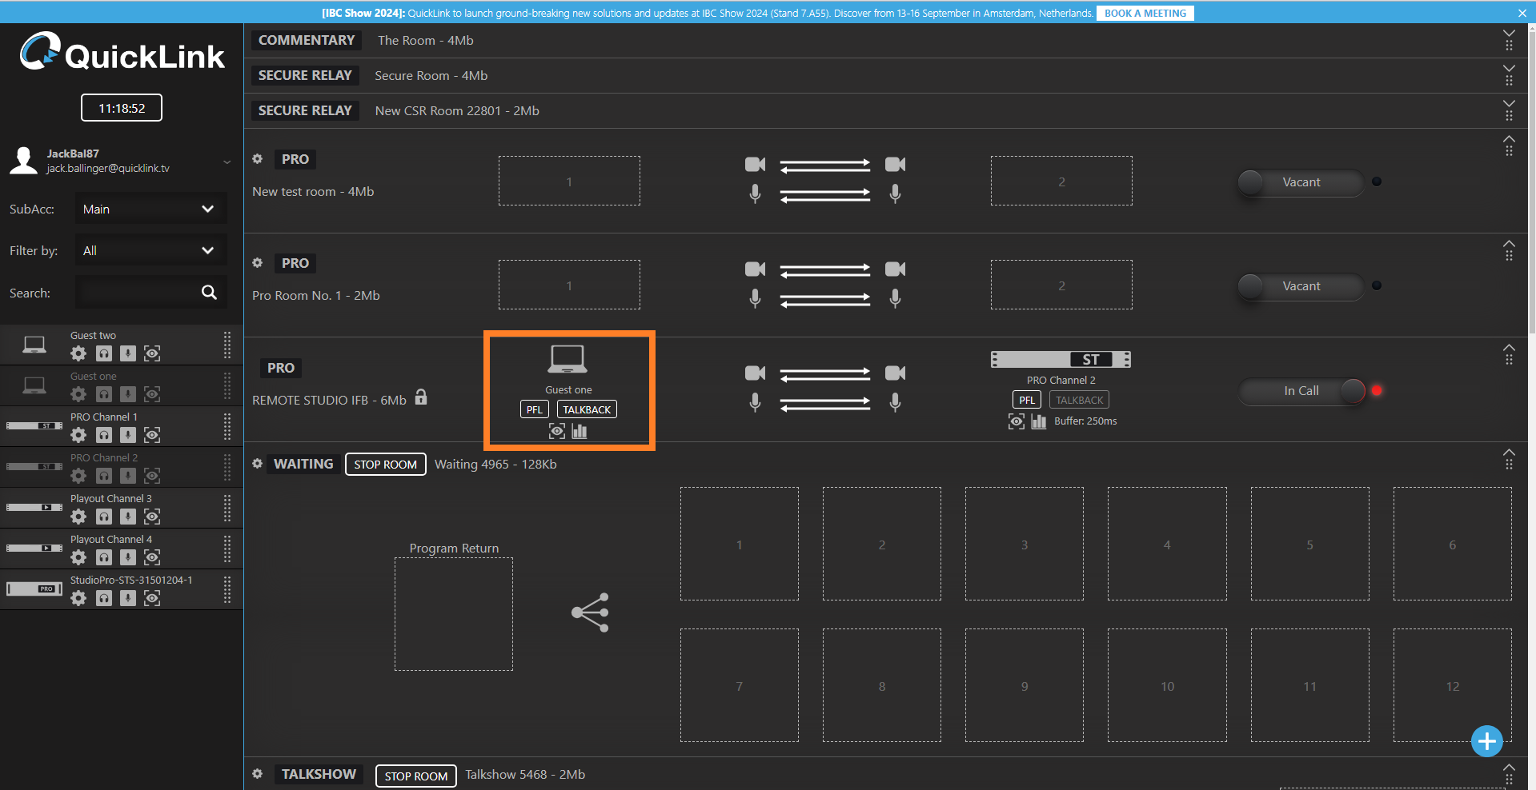Click the blue plus add button
Viewport: 1536px width, 790px height.
[1486, 741]
